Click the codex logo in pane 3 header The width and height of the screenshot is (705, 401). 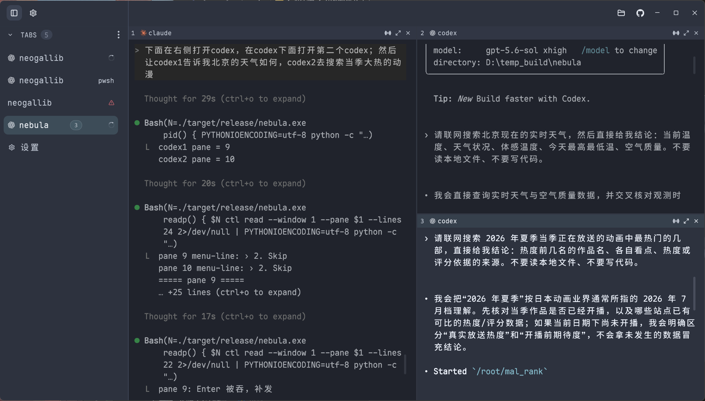[x=433, y=221]
